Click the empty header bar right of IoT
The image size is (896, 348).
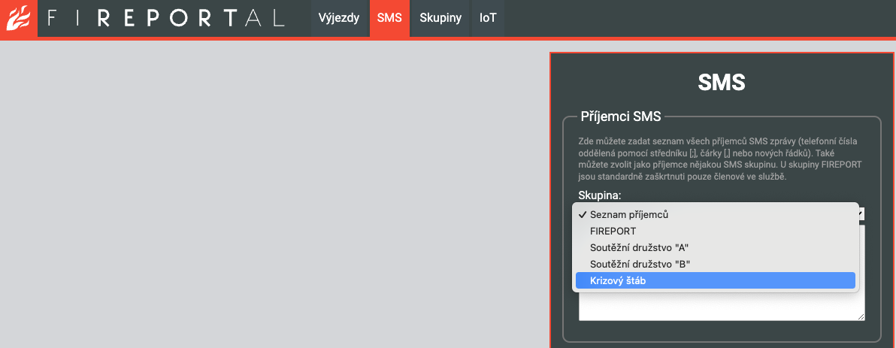699,18
